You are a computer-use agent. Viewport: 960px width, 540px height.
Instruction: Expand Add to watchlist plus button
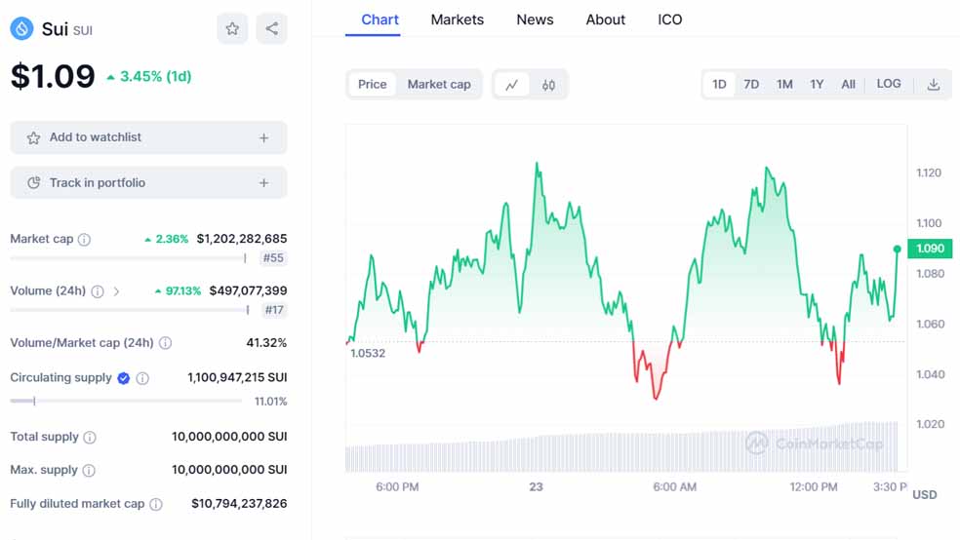click(263, 138)
